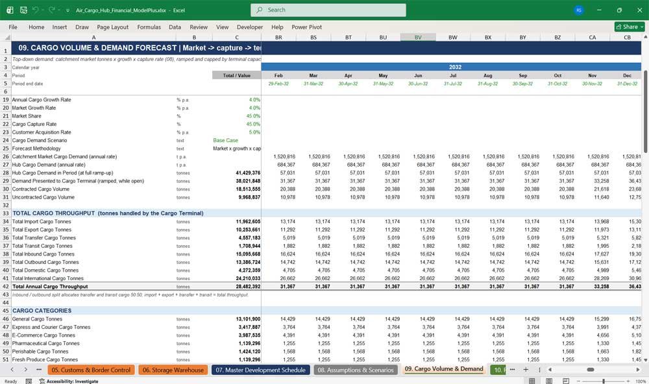Open the File menu
This screenshot has height=384, width=649.
(x=13, y=27)
